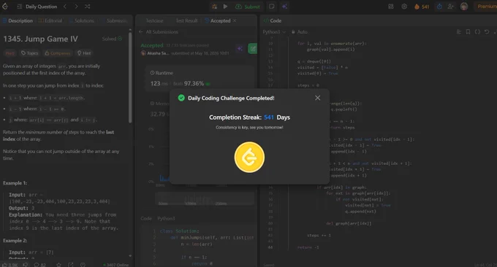Go to the previous question arrow

[65, 7]
